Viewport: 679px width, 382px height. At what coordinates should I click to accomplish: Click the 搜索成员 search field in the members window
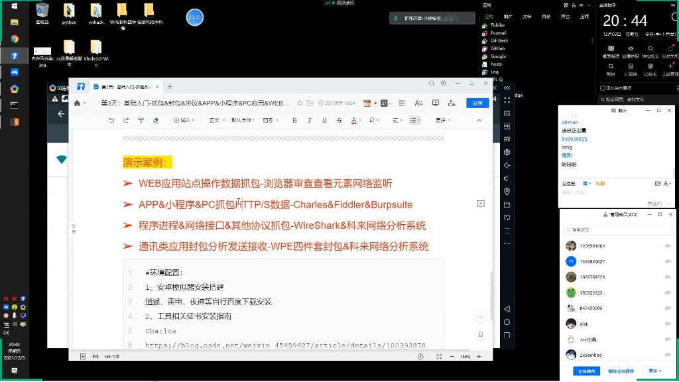617,229
